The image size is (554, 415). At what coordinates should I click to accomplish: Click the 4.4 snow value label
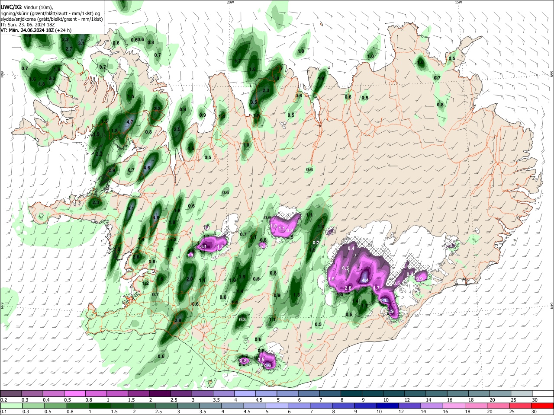coord(365,280)
